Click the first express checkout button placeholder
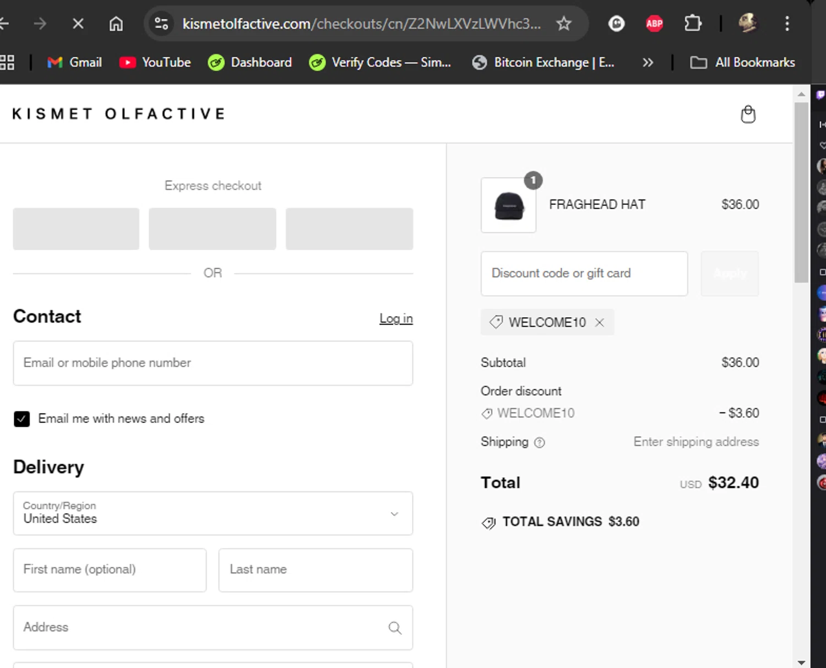 (76, 229)
